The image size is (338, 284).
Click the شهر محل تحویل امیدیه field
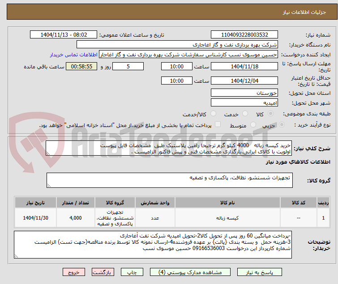(244, 103)
